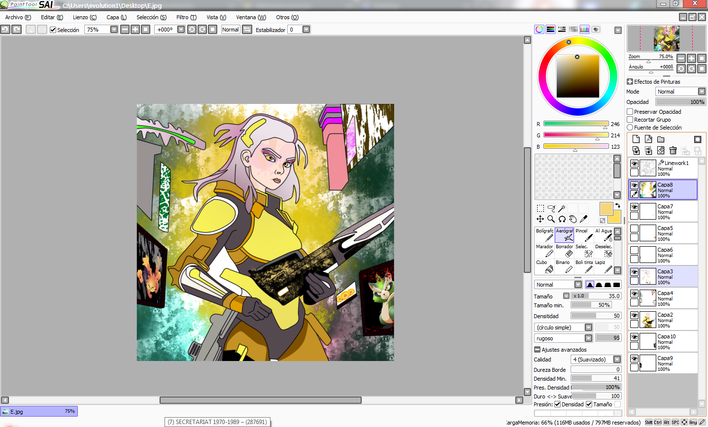Select the Move tool
Viewport: 708px width, 427px height.
540,219
